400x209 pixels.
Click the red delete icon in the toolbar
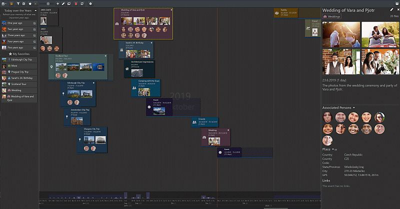tap(76, 4)
